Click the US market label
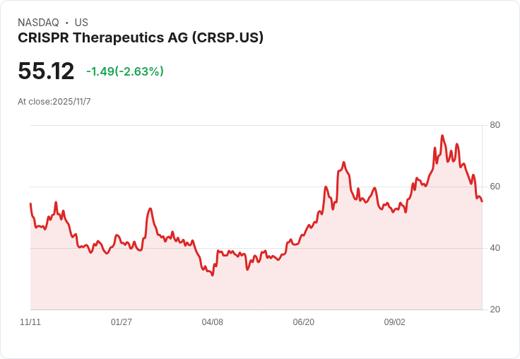520x359 pixels. tap(81, 23)
